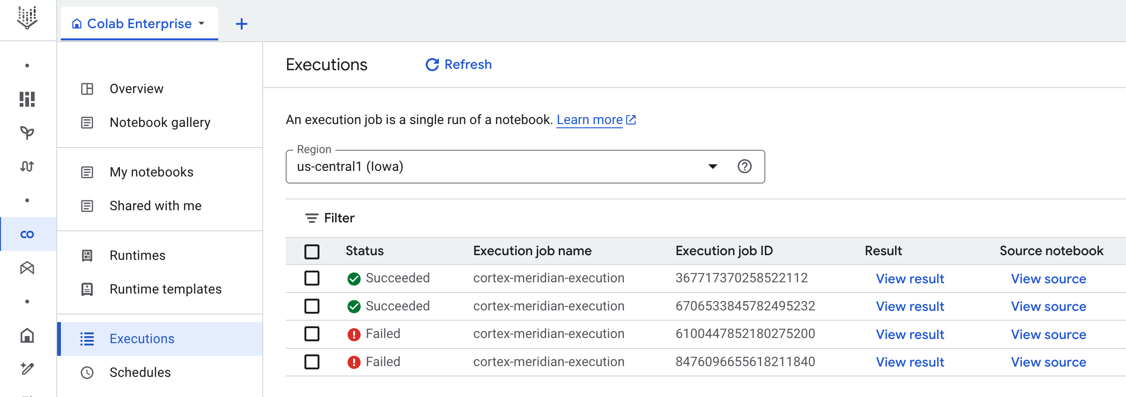Toggle the select-all checkbox in table header
This screenshot has height=397, width=1126.
(312, 251)
